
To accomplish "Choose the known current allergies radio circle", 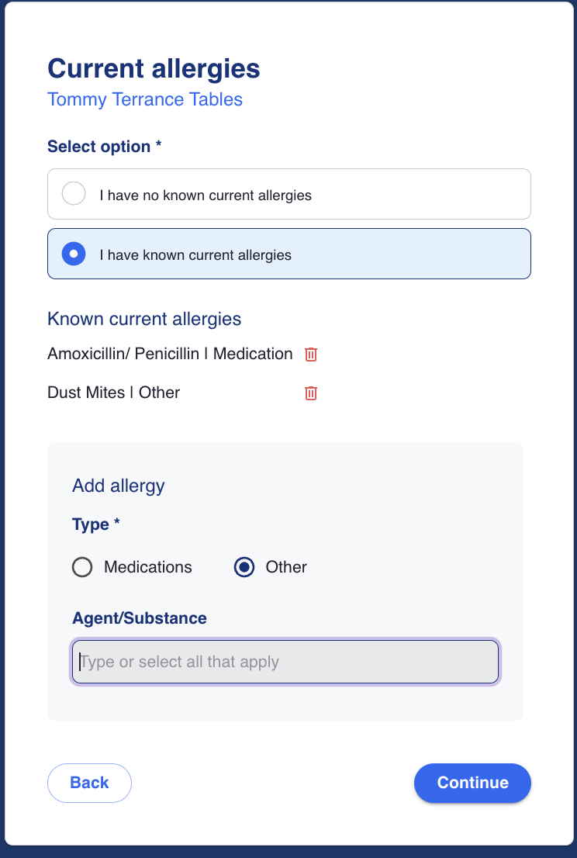I will coord(74,254).
